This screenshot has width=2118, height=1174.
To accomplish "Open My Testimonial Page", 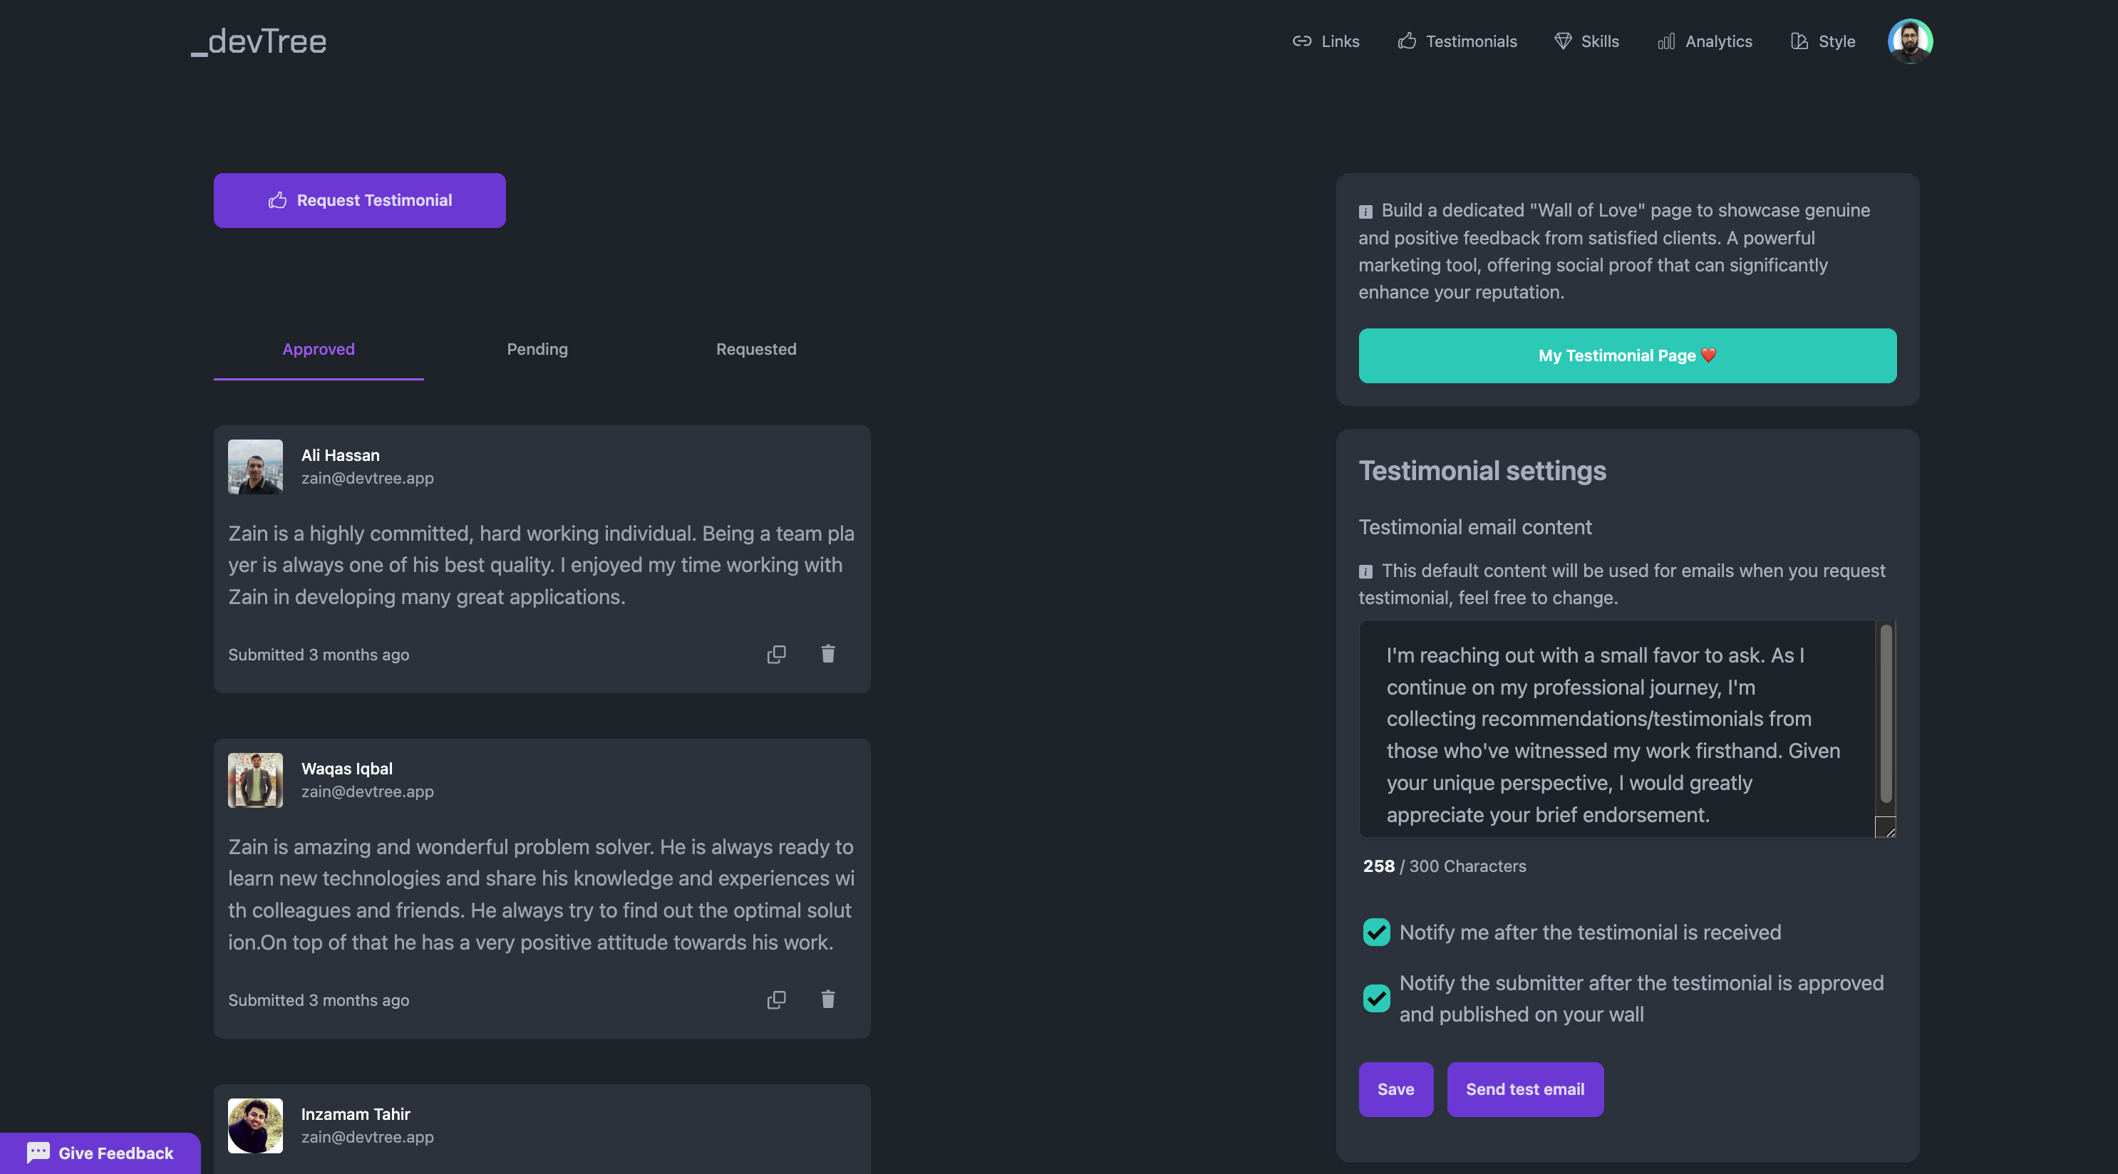I will point(1627,355).
